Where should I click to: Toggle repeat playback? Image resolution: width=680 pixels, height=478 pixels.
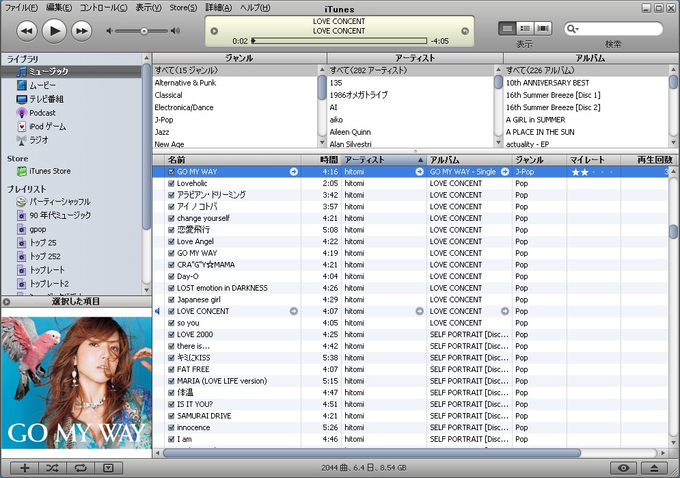pos(80,468)
